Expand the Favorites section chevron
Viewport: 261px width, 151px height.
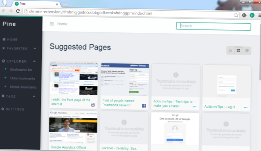coord(35,48)
